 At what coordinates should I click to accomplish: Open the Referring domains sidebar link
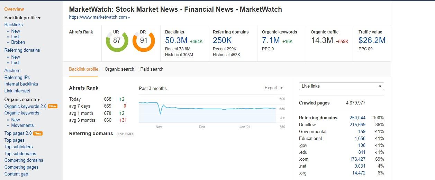click(22, 50)
